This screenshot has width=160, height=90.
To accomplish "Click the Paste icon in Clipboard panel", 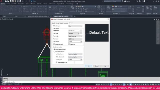I will (x=147, y=8).
